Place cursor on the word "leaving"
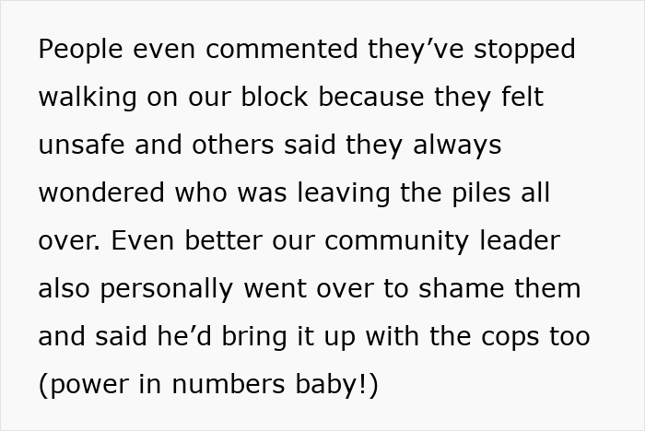 click(344, 193)
